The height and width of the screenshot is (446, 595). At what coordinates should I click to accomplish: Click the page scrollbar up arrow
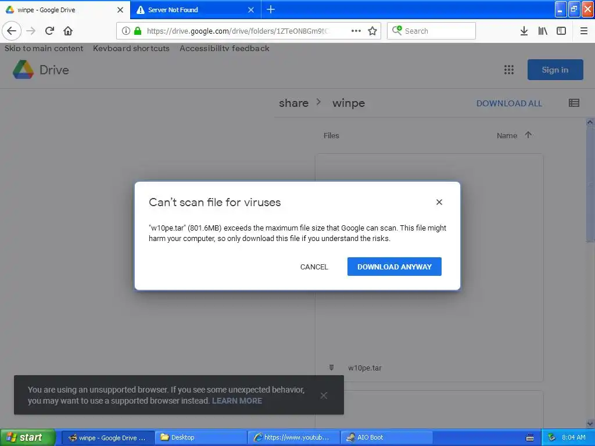point(590,123)
